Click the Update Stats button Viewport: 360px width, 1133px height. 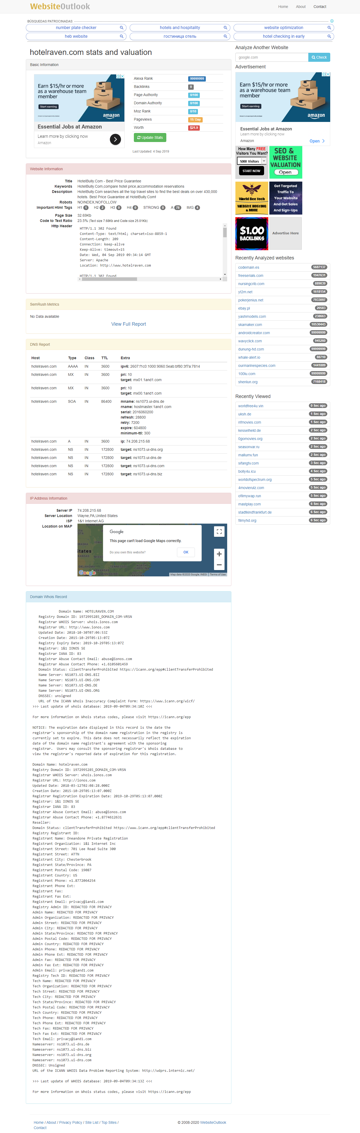(x=150, y=138)
